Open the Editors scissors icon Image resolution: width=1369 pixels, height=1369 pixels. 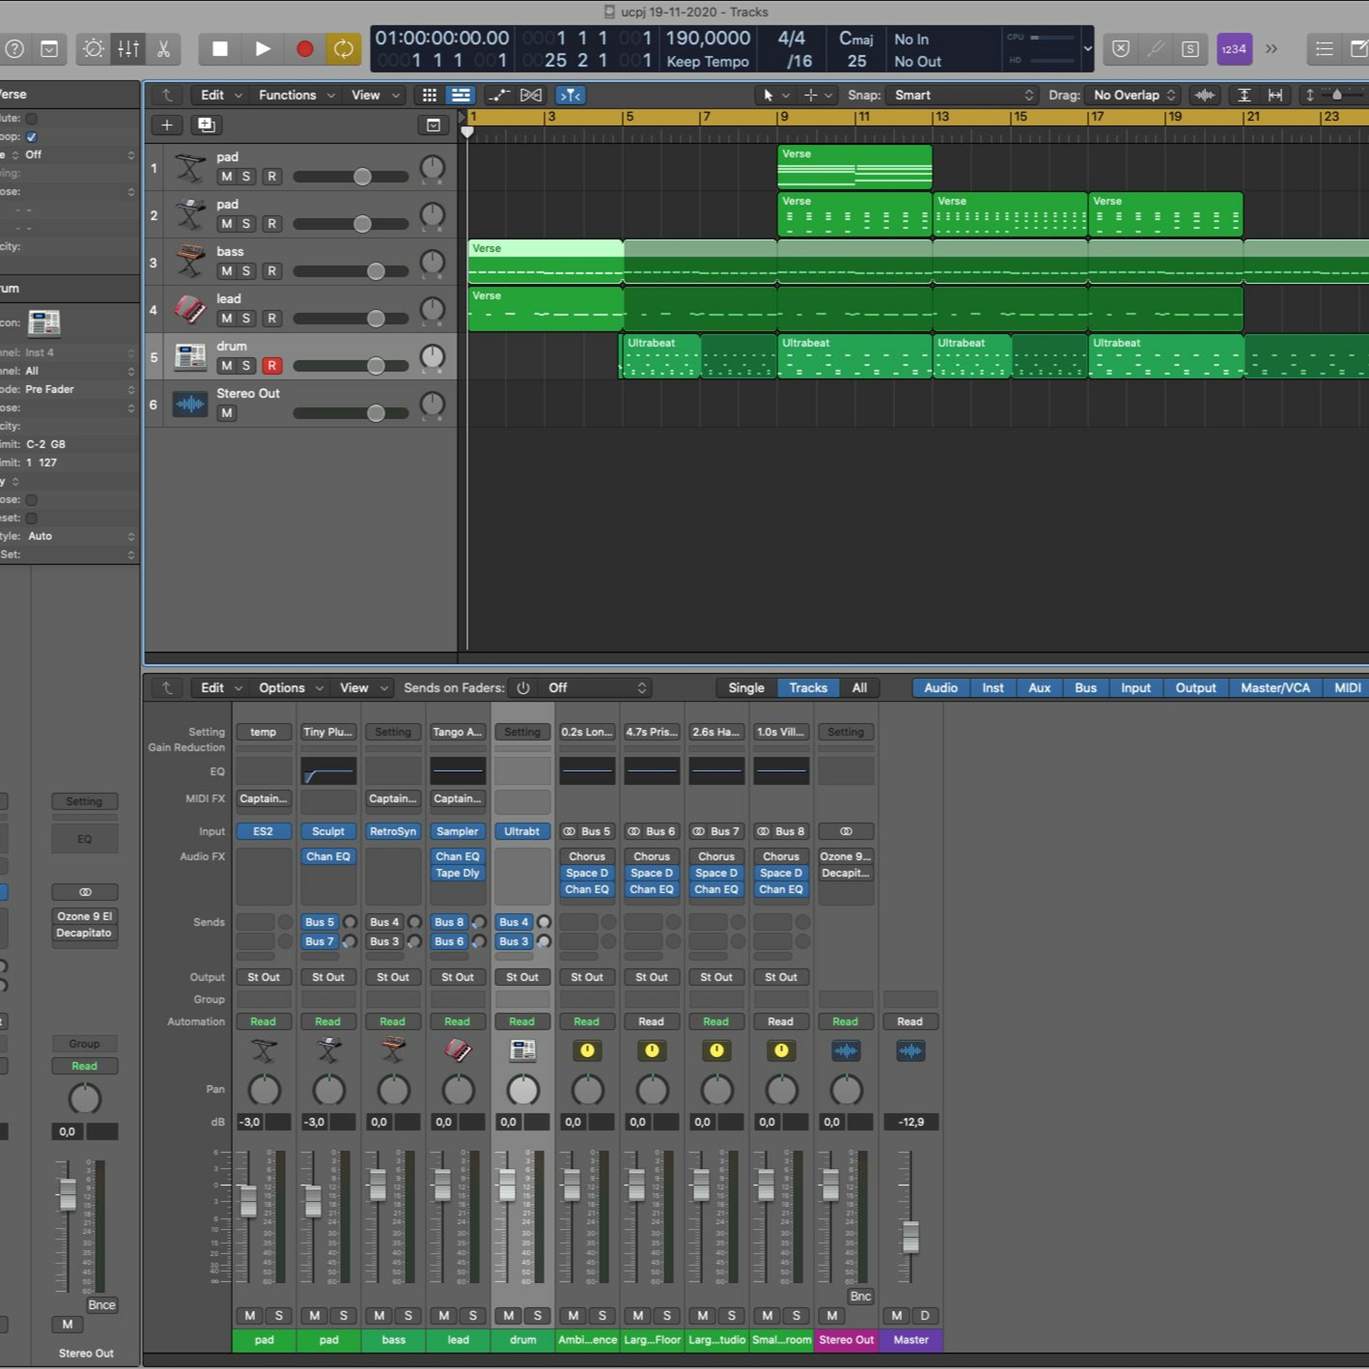point(164,49)
